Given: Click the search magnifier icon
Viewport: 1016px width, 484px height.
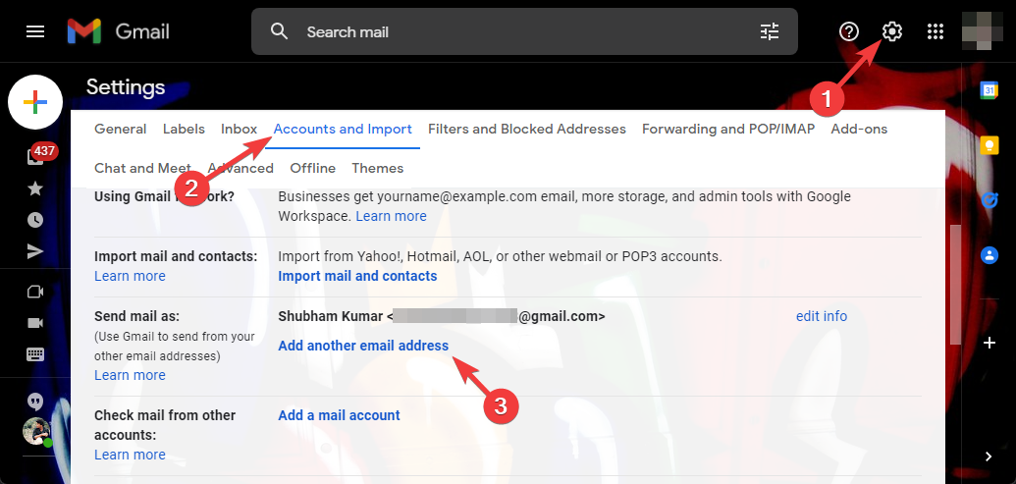Looking at the screenshot, I should [279, 31].
